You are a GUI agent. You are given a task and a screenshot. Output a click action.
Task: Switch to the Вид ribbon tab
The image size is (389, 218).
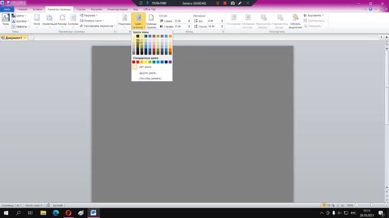click(136, 10)
